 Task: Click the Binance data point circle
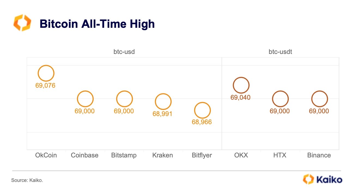click(319, 99)
